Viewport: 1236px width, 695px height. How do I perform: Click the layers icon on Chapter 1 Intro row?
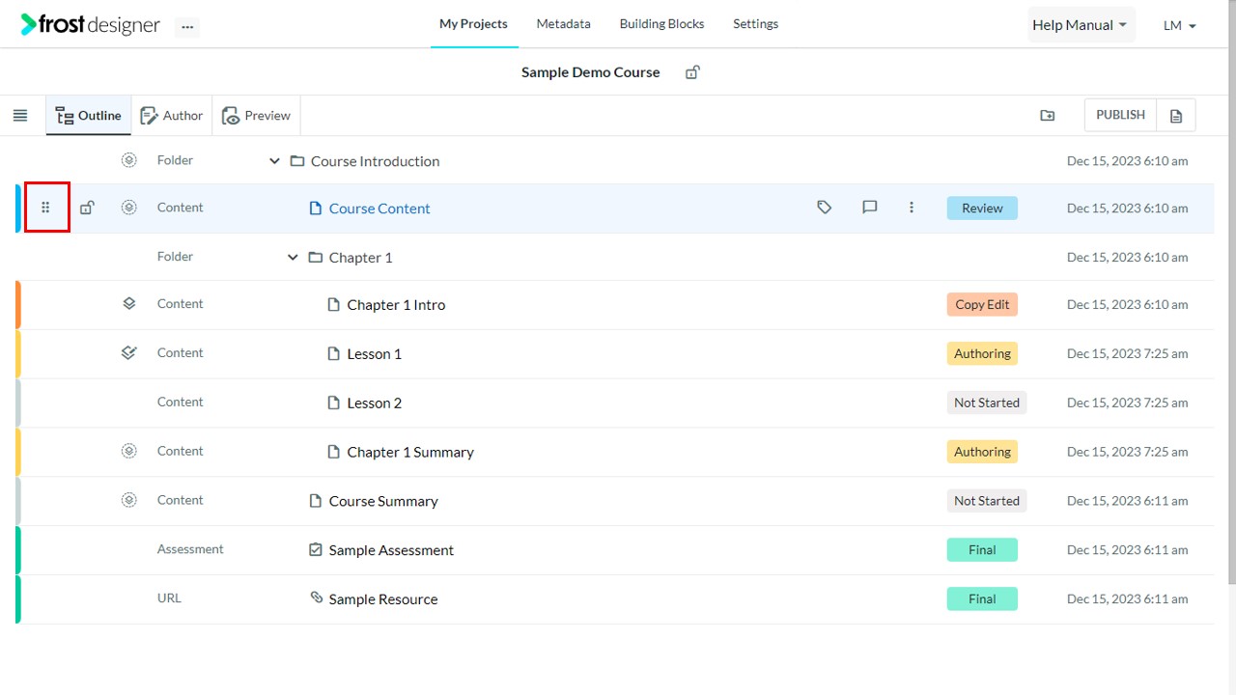click(x=129, y=303)
